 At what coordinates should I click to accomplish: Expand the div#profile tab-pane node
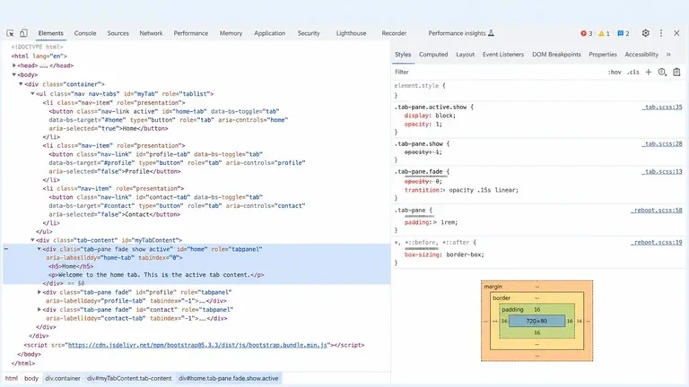pos(39,292)
